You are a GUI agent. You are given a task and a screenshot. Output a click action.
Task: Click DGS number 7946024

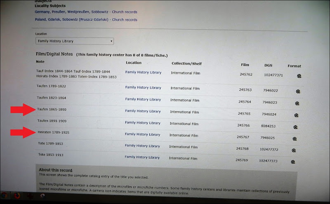269,115
